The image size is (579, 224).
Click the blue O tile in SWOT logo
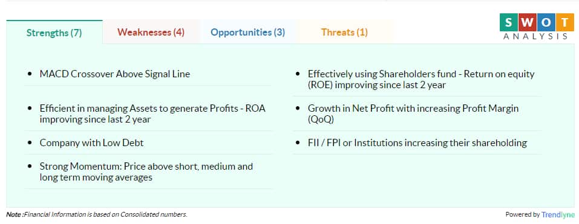pyautogui.click(x=546, y=22)
